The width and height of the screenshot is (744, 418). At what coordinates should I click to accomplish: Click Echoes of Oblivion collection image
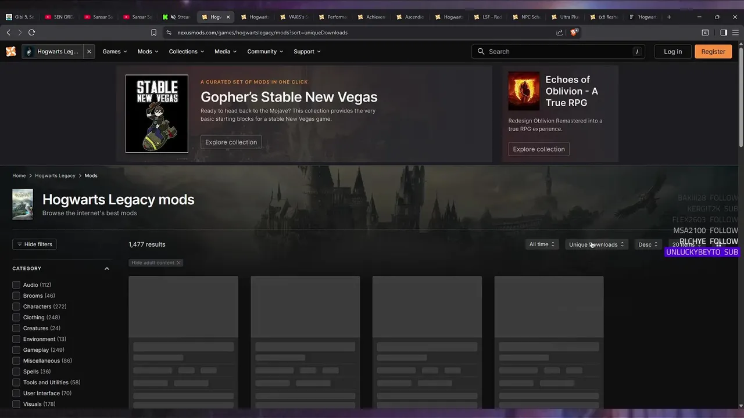tap(524, 91)
